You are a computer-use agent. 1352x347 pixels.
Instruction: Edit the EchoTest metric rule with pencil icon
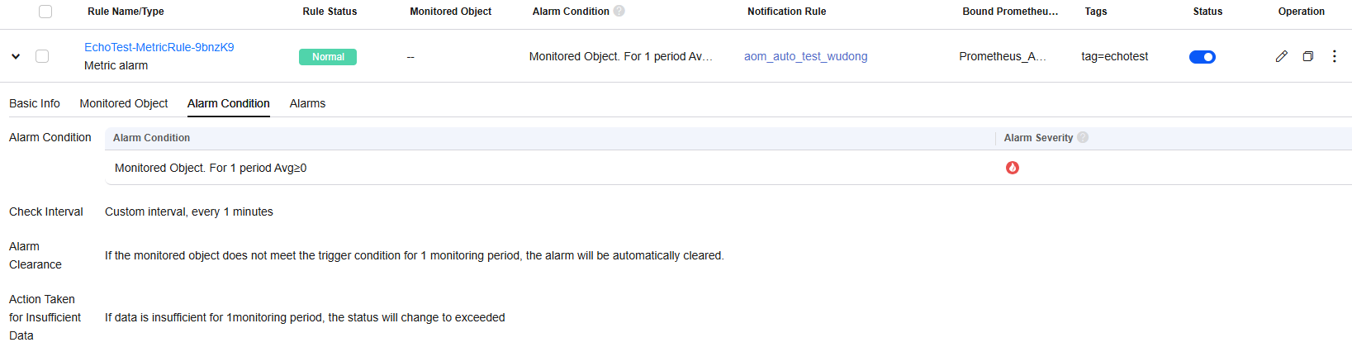click(x=1281, y=56)
